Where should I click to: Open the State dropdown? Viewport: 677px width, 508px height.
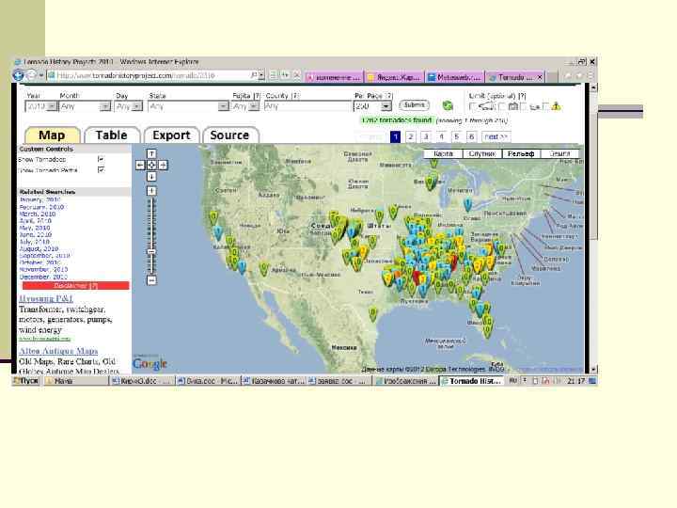click(188, 106)
